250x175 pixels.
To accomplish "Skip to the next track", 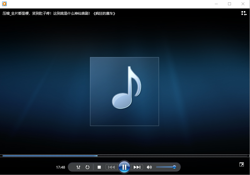I will coord(137,167).
